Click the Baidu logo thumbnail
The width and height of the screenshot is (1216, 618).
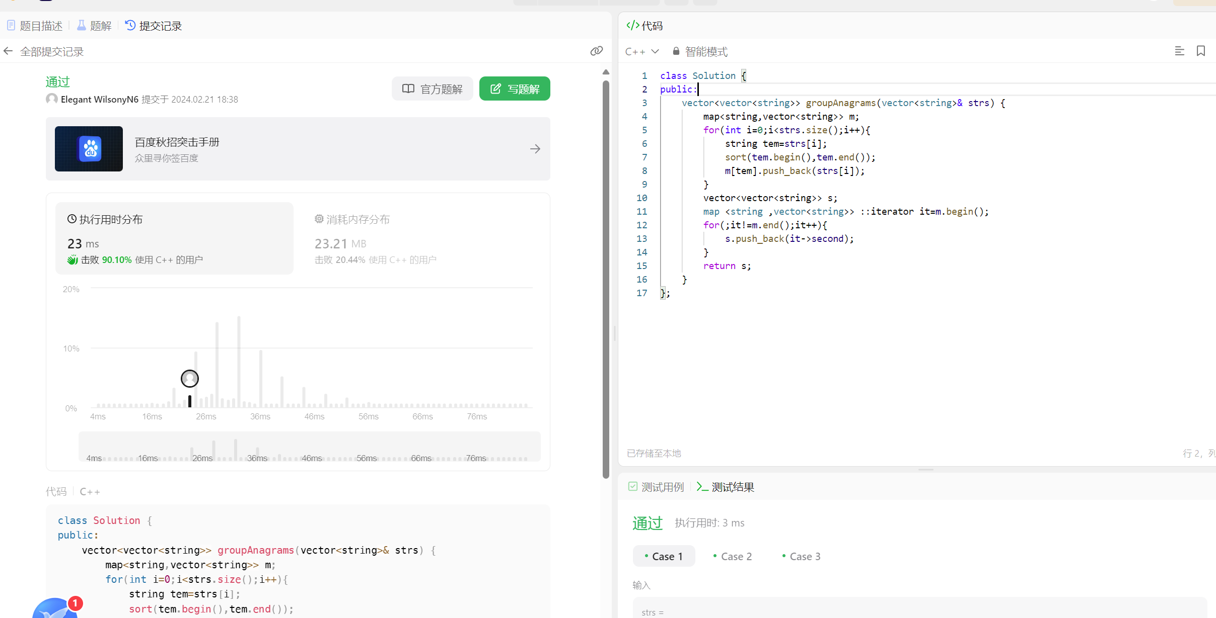coord(89,149)
